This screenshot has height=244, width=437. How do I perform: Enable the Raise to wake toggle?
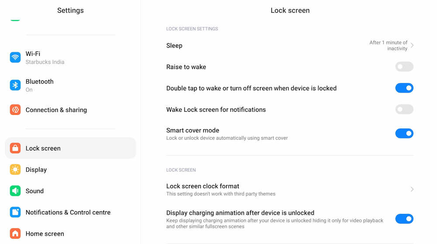[404, 67]
